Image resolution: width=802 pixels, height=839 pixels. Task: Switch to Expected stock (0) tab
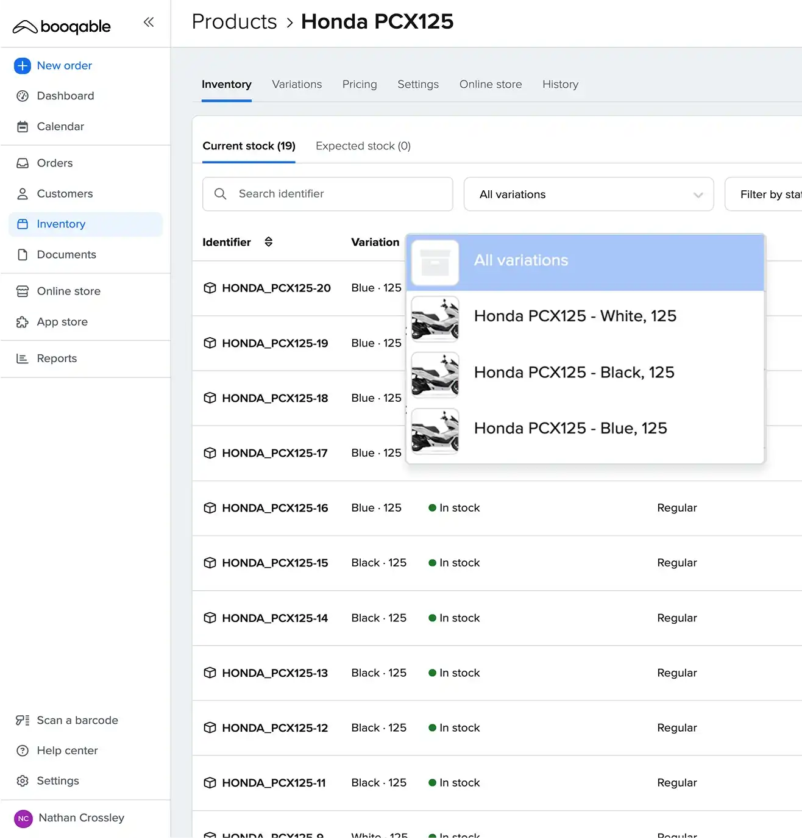tap(363, 146)
